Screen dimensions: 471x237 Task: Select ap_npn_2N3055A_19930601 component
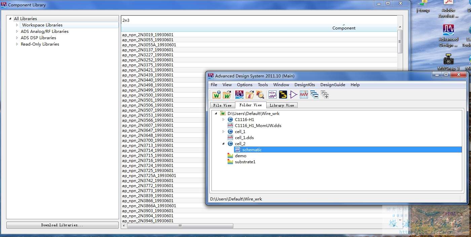tap(149, 45)
